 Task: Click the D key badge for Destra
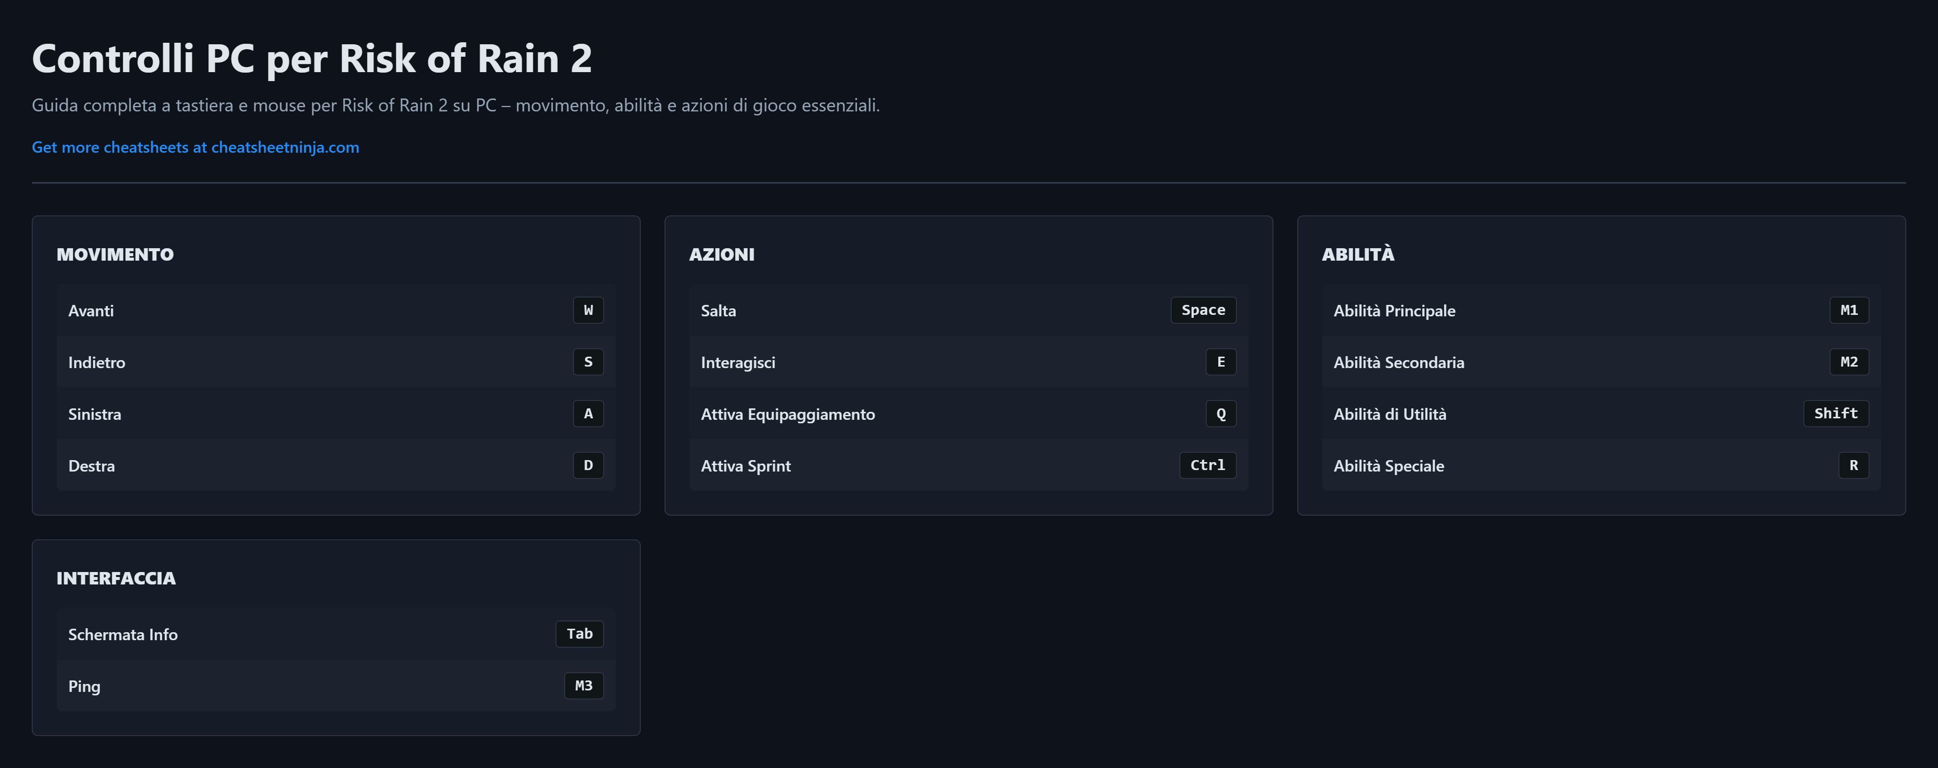[x=587, y=466]
